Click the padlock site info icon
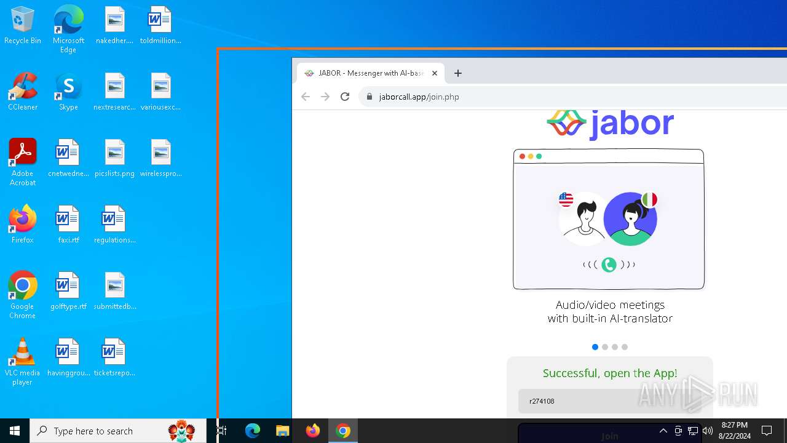The image size is (787, 443). pyautogui.click(x=370, y=97)
